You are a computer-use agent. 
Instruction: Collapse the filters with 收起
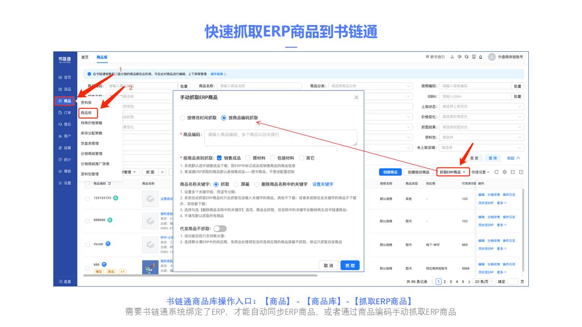click(513, 158)
